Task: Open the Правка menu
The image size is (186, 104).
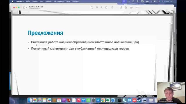Action: coord(35,1)
